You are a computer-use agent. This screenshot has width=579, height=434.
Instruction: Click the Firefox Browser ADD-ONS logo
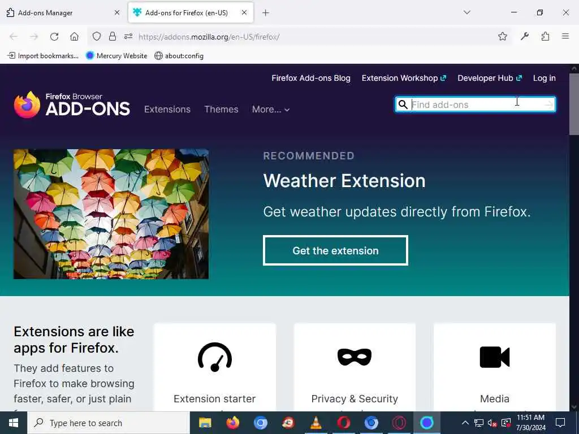(x=72, y=105)
